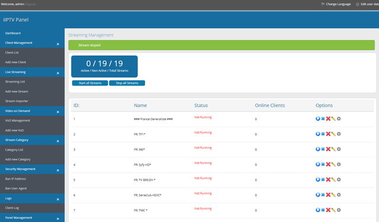Image resolution: width=379 pixels, height=222 pixels.
Task: Go to Stream Importer menu item
Action: [17, 101]
